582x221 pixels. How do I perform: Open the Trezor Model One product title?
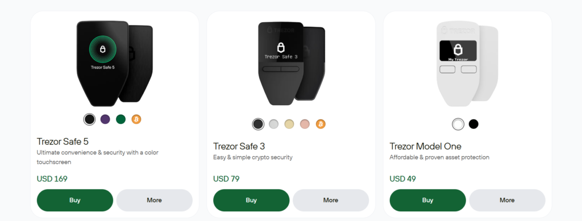[x=425, y=146]
